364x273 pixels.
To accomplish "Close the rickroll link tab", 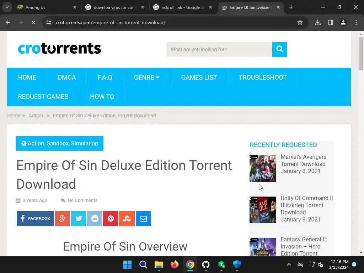I will pos(210,7).
